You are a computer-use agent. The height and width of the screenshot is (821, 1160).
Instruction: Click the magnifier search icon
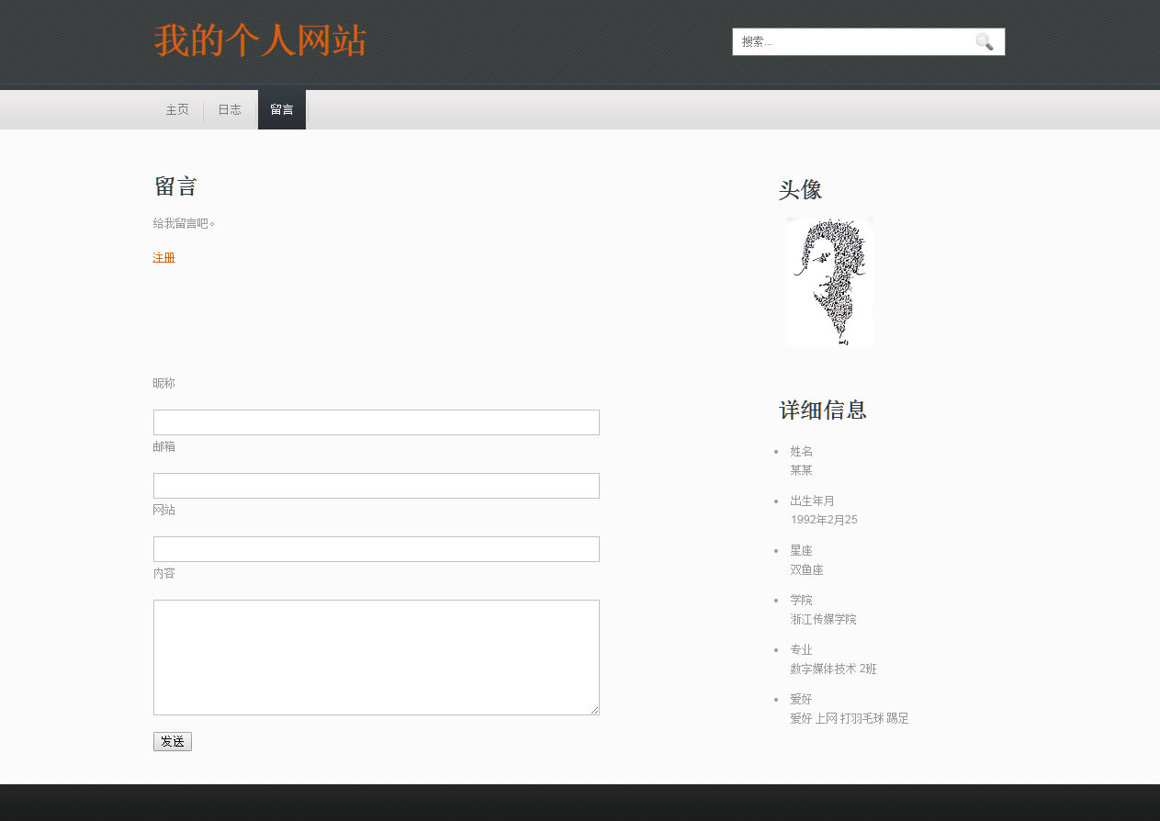[x=984, y=42]
